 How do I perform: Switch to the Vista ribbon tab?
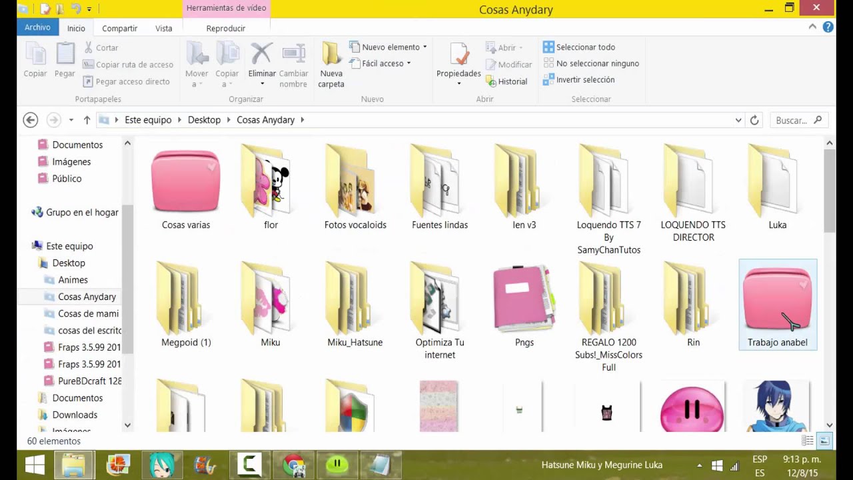164,28
